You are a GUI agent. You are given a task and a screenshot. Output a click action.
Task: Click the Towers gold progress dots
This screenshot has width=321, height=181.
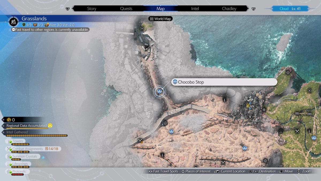click(21, 144)
